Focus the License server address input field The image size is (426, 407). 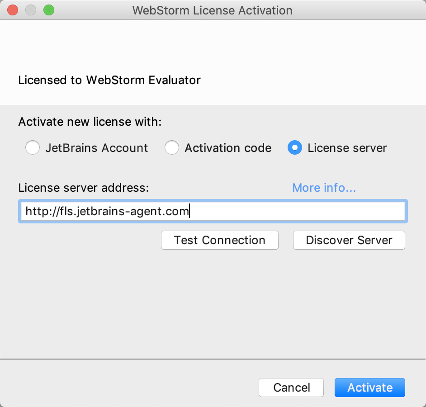coord(213,211)
